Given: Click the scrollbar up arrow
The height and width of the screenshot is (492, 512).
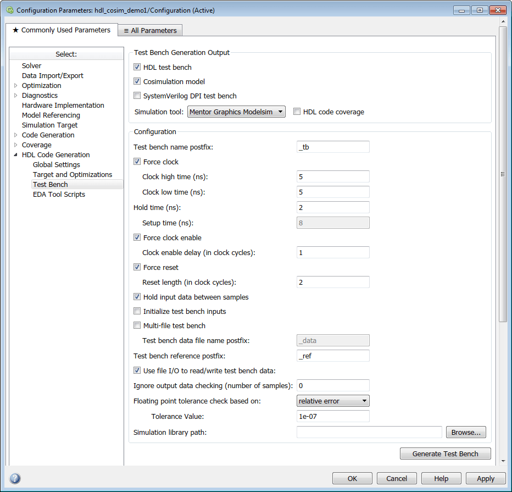Looking at the screenshot, I should click(503, 21).
